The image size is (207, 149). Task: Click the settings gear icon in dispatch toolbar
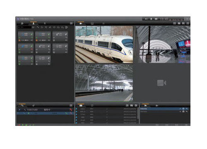click(66, 27)
